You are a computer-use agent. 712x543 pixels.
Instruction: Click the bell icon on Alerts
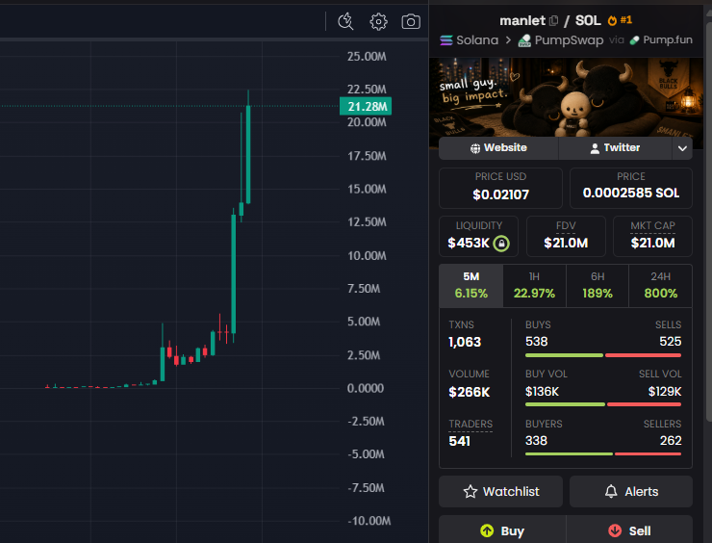click(x=611, y=491)
